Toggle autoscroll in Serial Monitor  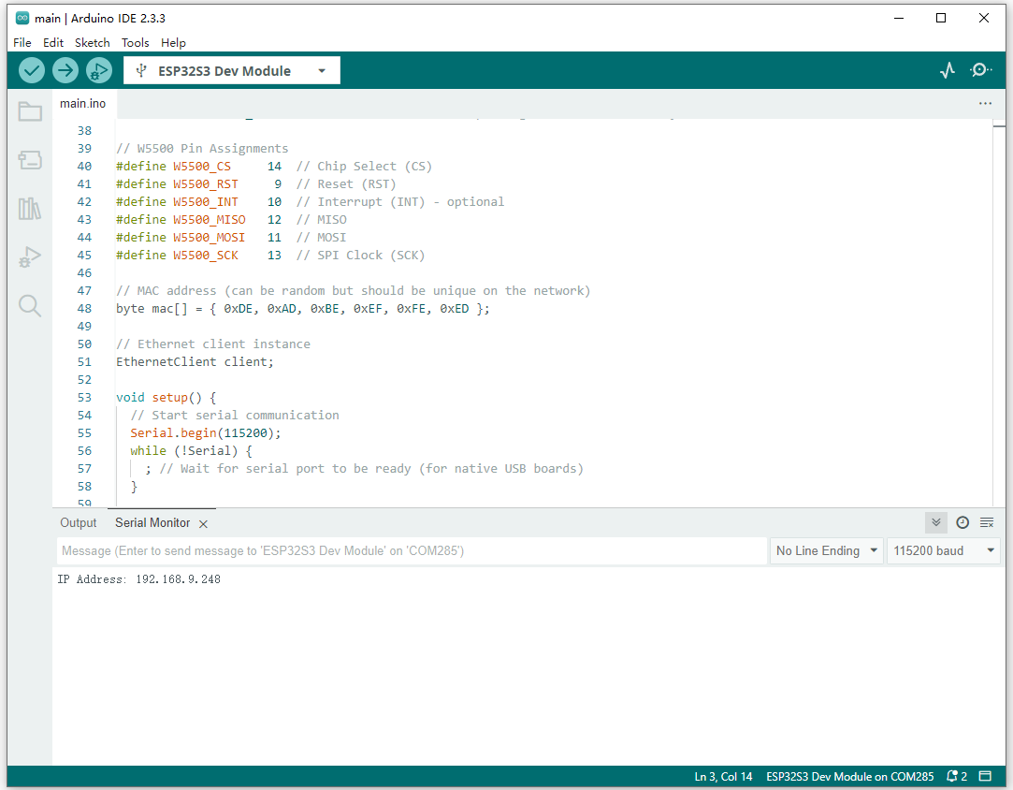[x=935, y=522]
